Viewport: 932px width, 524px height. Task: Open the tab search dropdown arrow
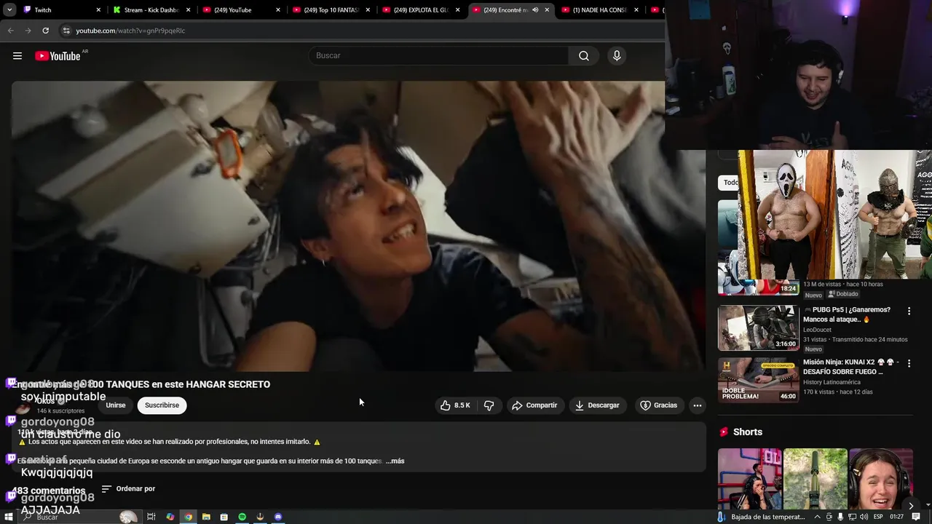(9, 10)
